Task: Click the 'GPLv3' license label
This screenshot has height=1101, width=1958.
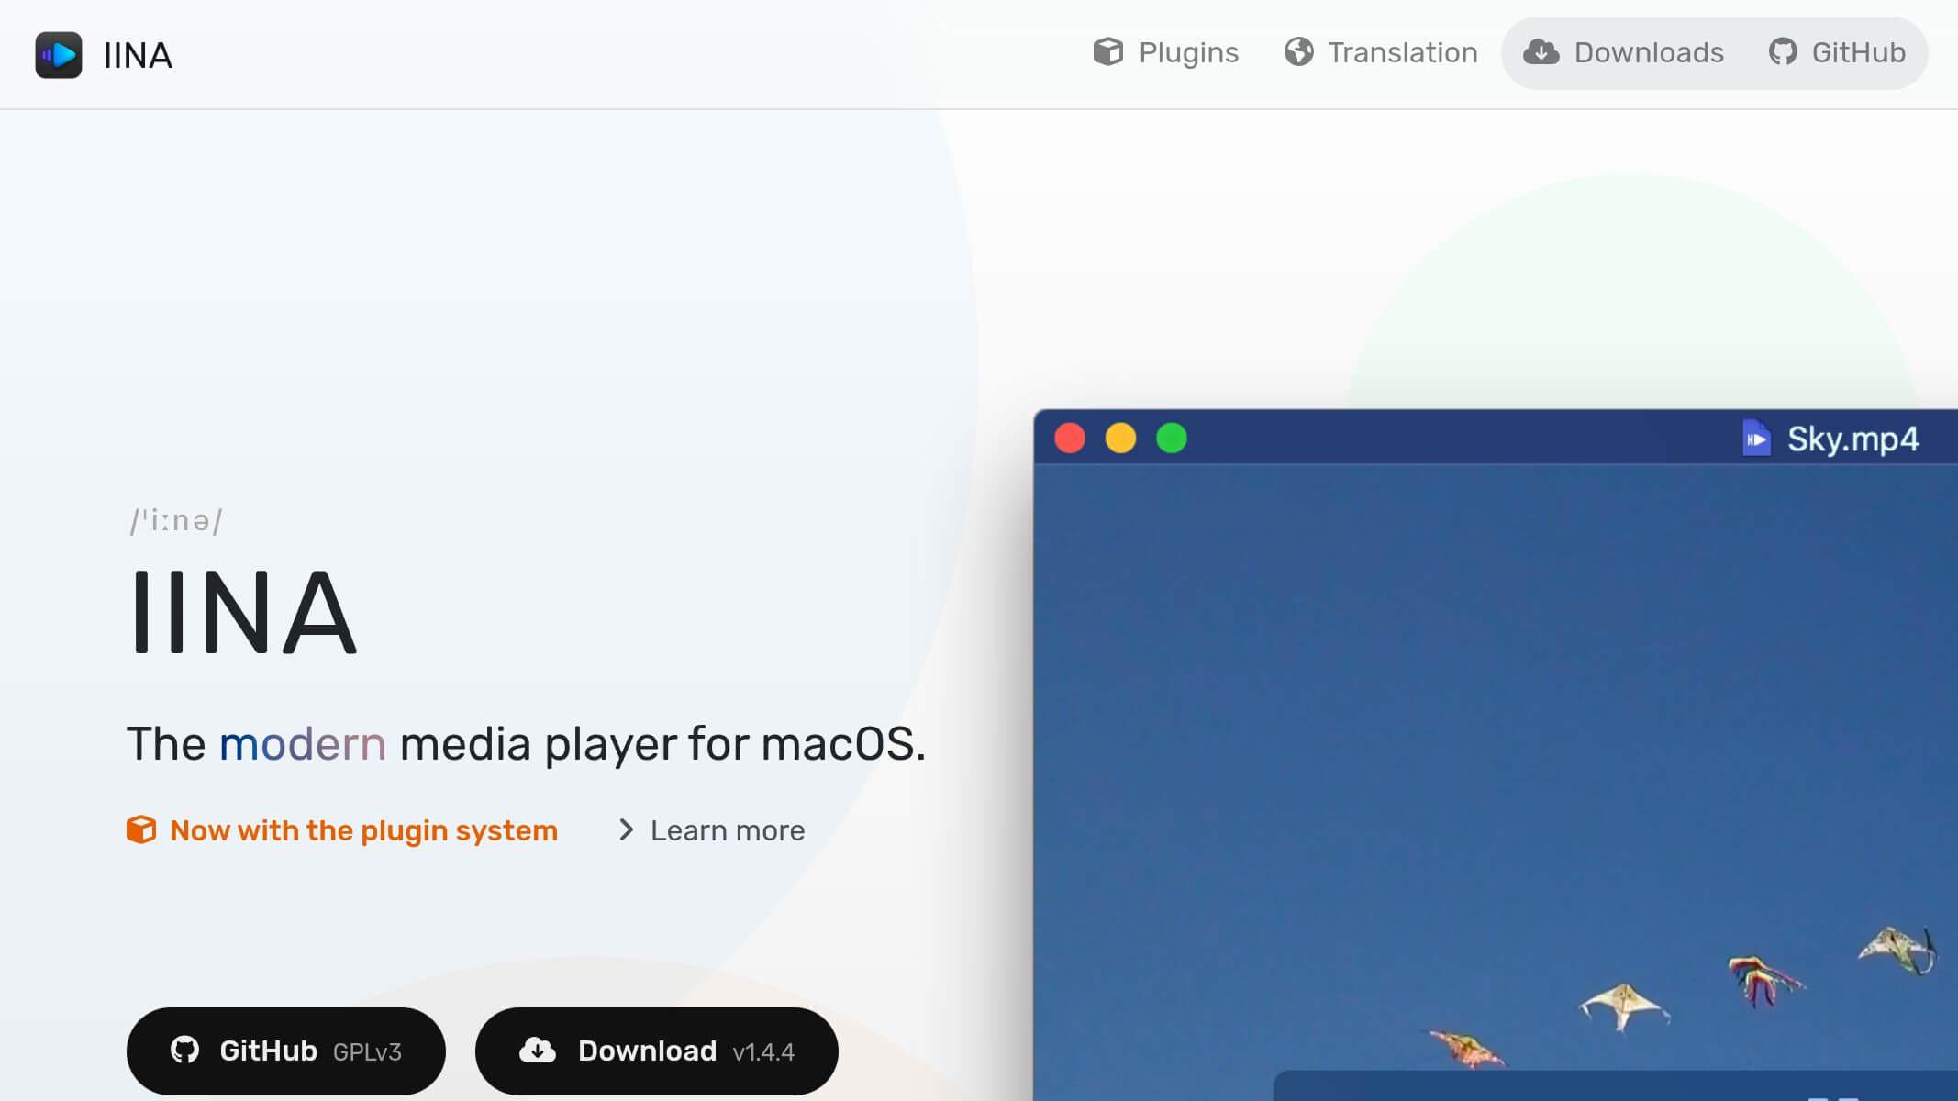Action: tap(367, 1052)
